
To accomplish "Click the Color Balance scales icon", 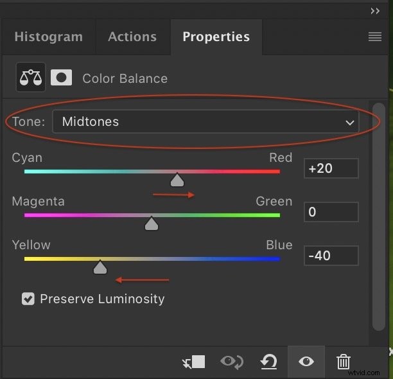I will 31,78.
